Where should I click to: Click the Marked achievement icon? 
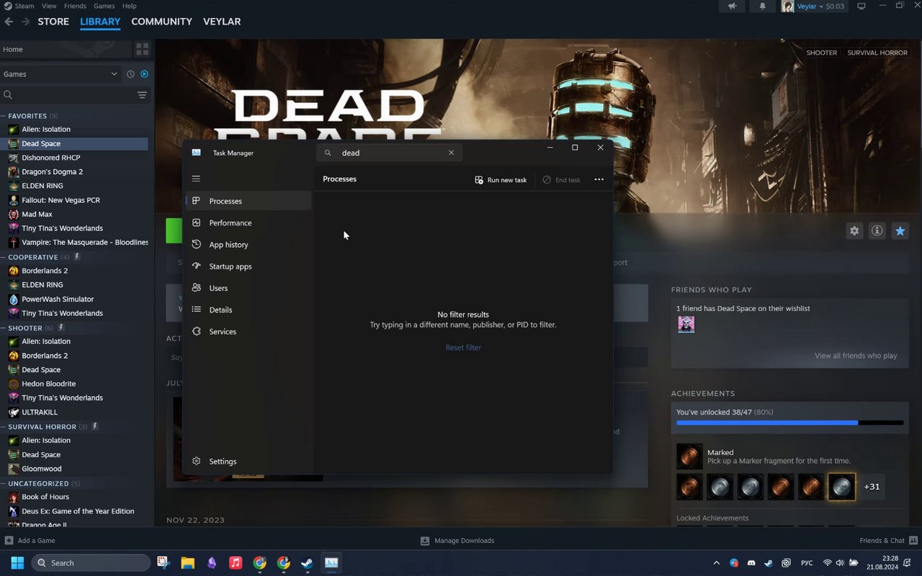click(689, 456)
